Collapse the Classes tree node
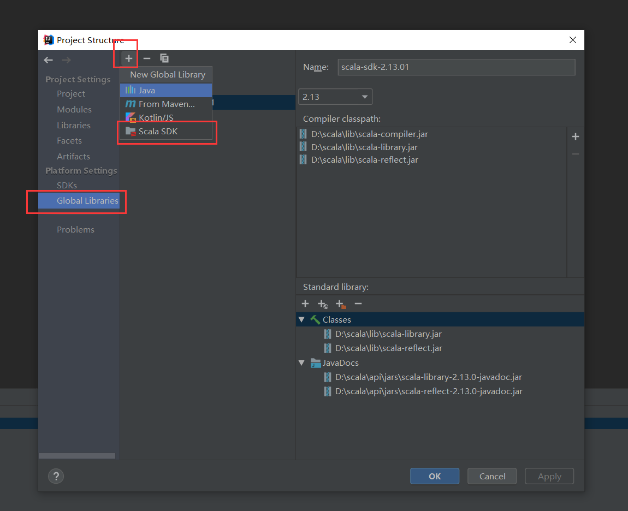This screenshot has width=628, height=511. coord(301,319)
